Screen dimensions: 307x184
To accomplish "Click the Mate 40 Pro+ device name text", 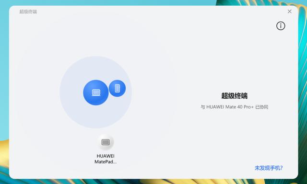I will coord(230,107).
